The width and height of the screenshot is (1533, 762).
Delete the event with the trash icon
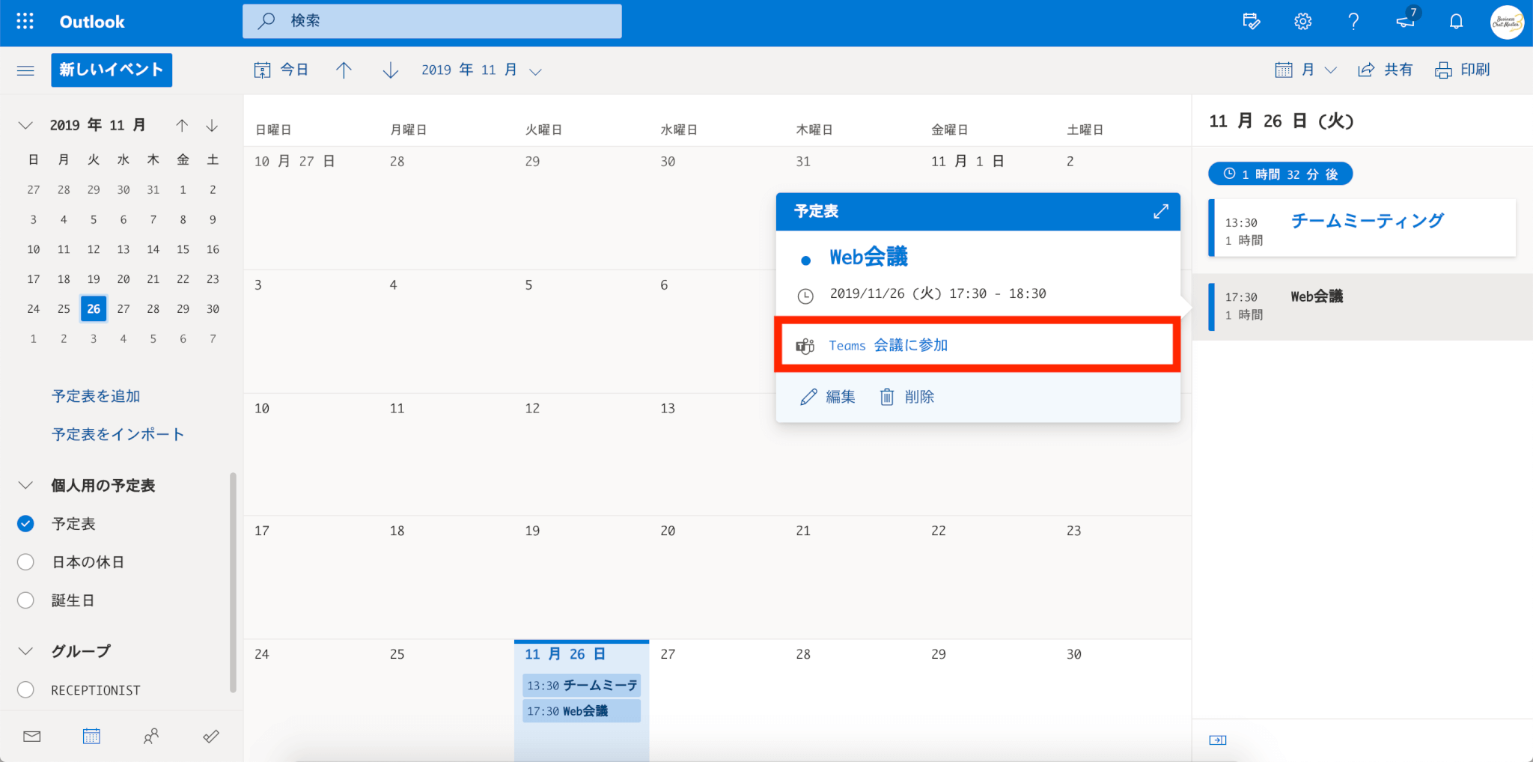(907, 397)
